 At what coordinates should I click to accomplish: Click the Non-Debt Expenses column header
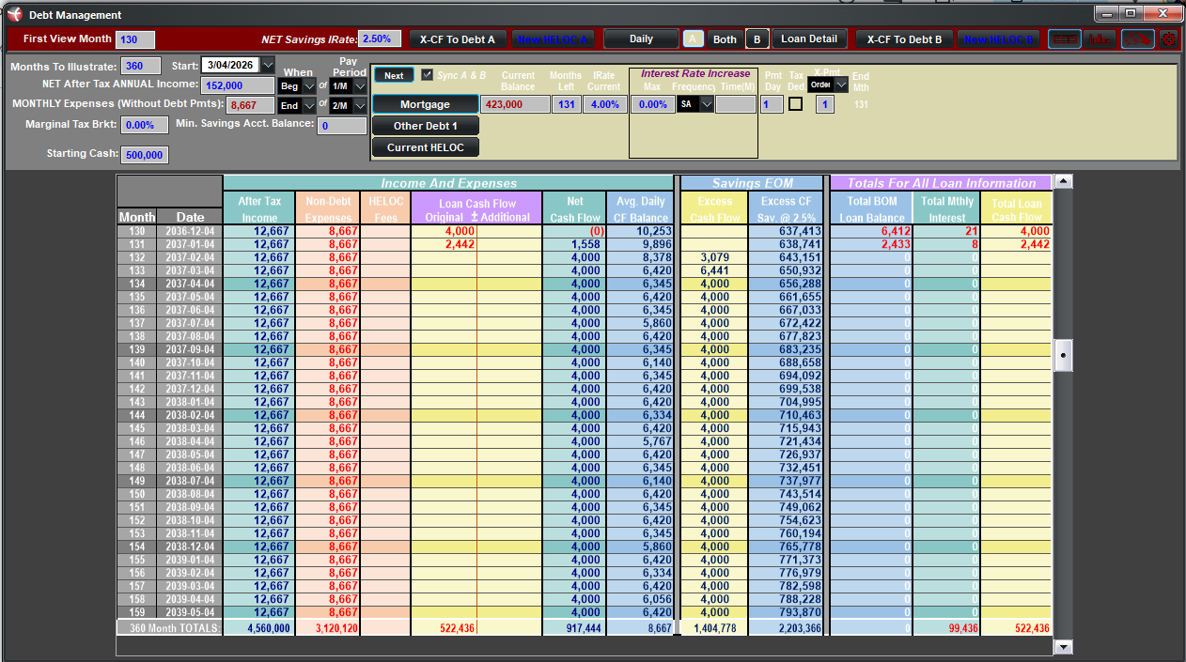[328, 208]
